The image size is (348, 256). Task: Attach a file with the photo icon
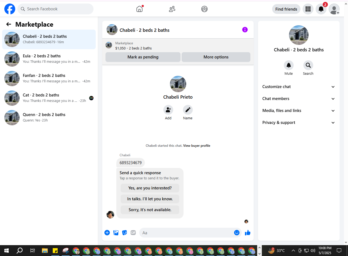click(x=116, y=233)
